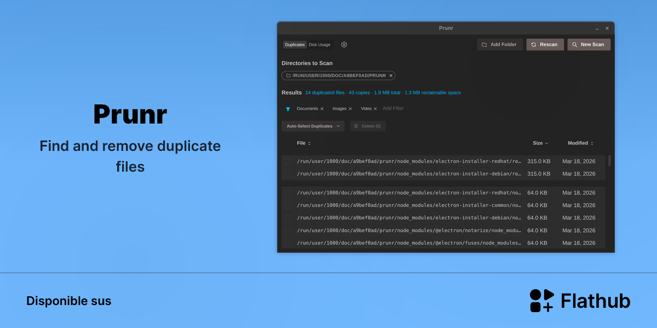Screen dimensions: 657x328
Task: Click Mar 18, 2026 date of @electron/notarize row
Action: pyautogui.click(x=579, y=231)
